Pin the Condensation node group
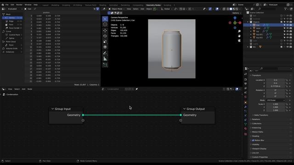This screenshot has height=165, width=294. coord(137,89)
